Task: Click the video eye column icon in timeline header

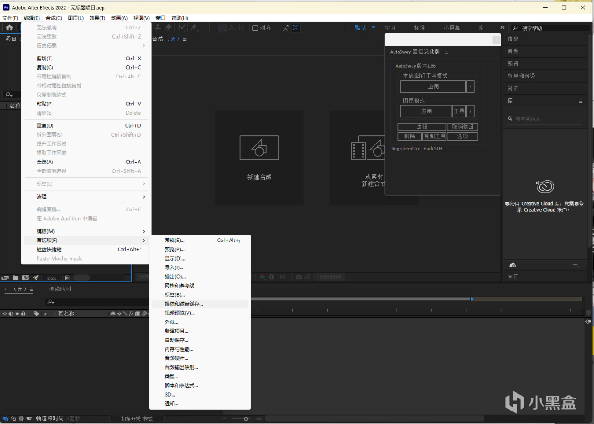Action: tap(5, 313)
